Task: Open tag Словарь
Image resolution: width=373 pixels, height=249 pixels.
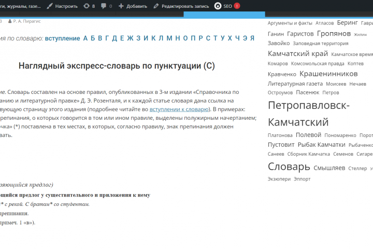Action: pos(289,167)
